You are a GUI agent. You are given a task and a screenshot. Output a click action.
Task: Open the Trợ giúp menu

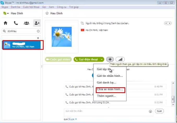pos(74,7)
